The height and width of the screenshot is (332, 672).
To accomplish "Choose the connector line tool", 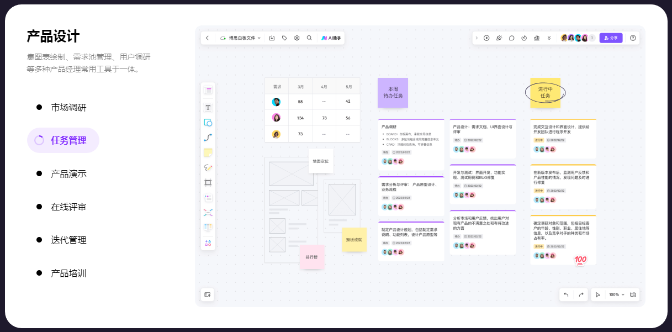I will click(x=208, y=138).
